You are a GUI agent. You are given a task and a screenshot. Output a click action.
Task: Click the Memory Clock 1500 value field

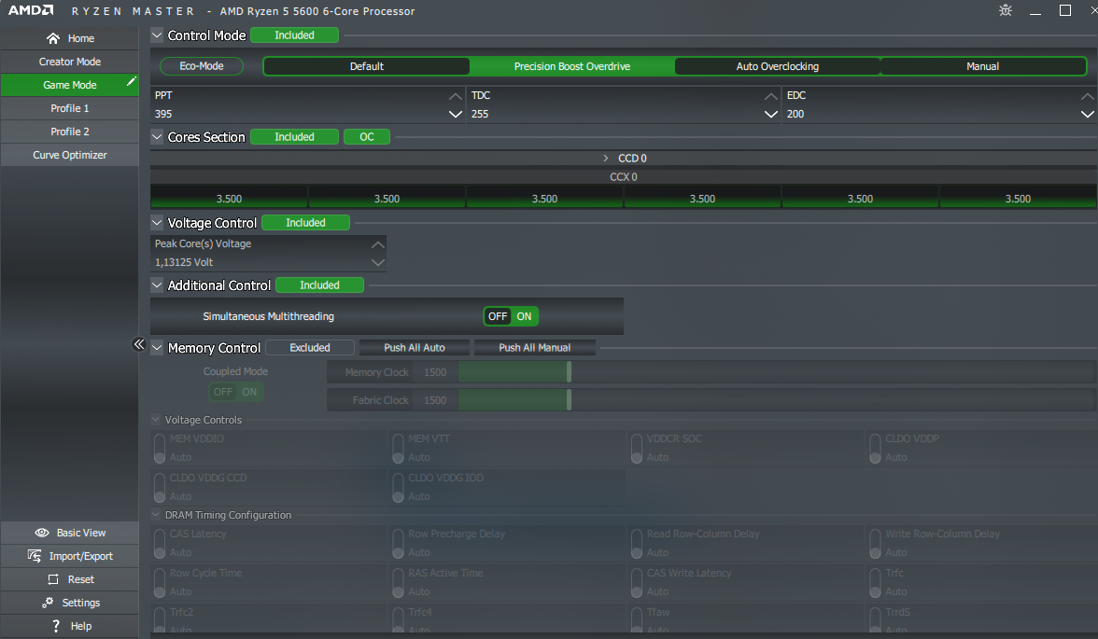[435, 372]
